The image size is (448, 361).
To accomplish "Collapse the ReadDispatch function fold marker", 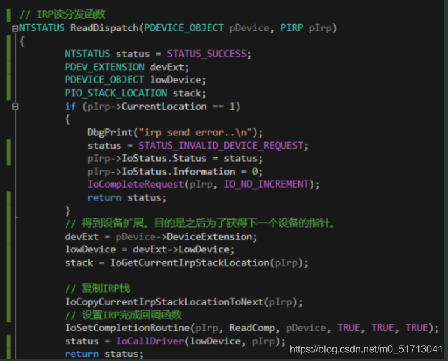I will pos(15,28).
